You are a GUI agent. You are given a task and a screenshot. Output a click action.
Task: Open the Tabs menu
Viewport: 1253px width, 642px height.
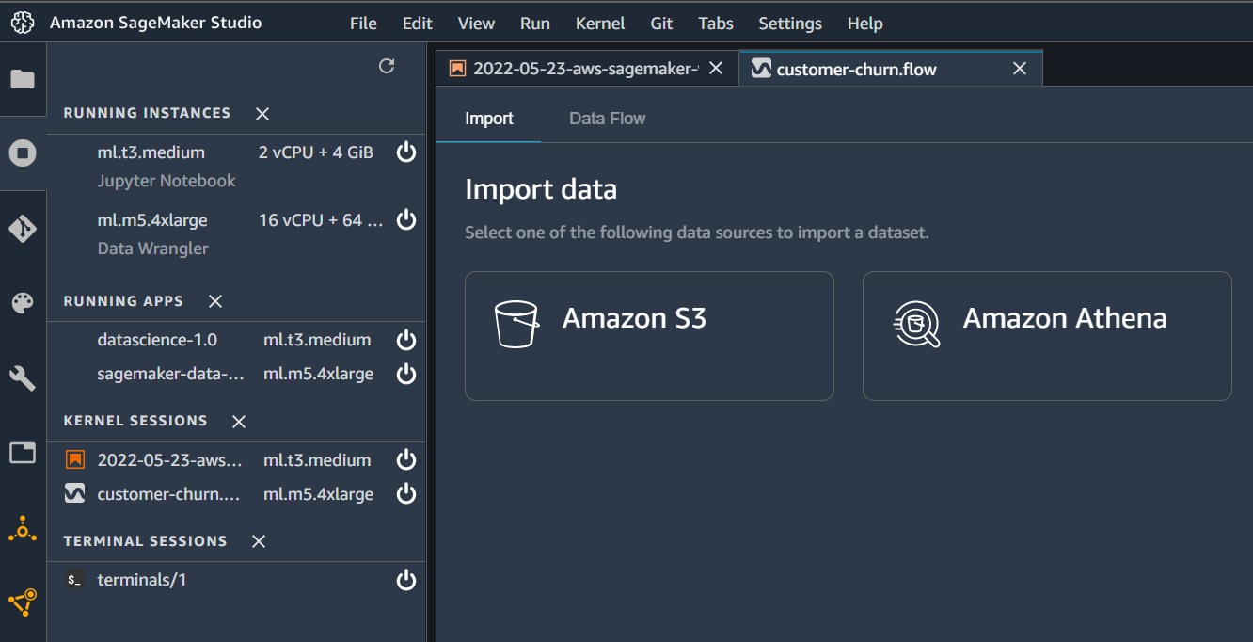click(716, 24)
